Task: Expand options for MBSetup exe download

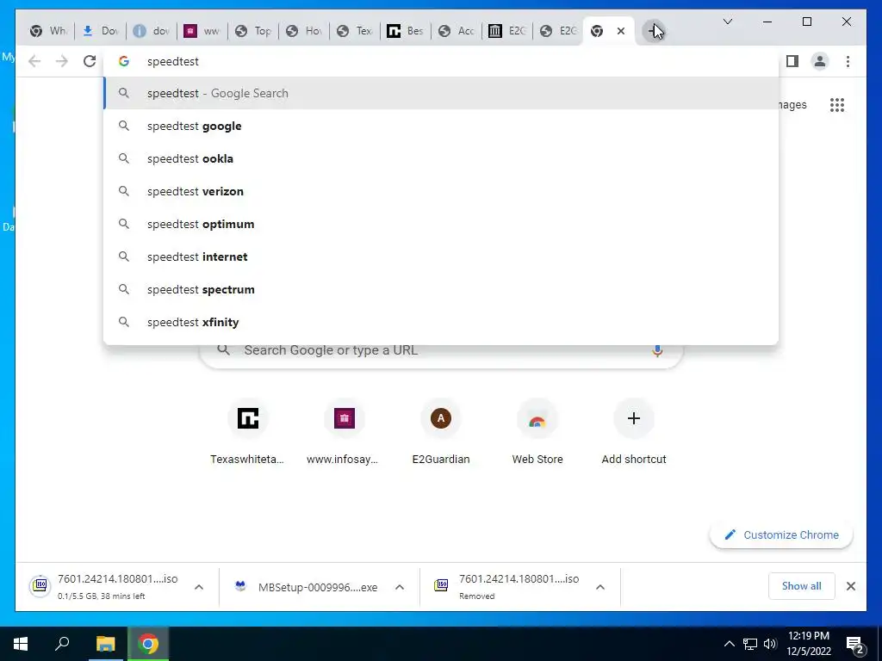Action: pyautogui.click(x=400, y=587)
